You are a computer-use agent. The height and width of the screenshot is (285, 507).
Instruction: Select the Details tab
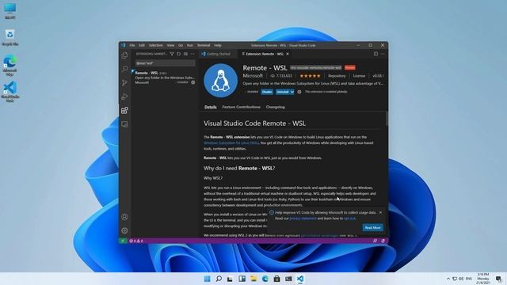[211, 107]
